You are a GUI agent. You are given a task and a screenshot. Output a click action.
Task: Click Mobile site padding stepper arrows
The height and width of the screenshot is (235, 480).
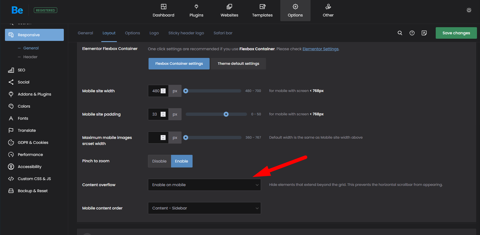pyautogui.click(x=163, y=114)
